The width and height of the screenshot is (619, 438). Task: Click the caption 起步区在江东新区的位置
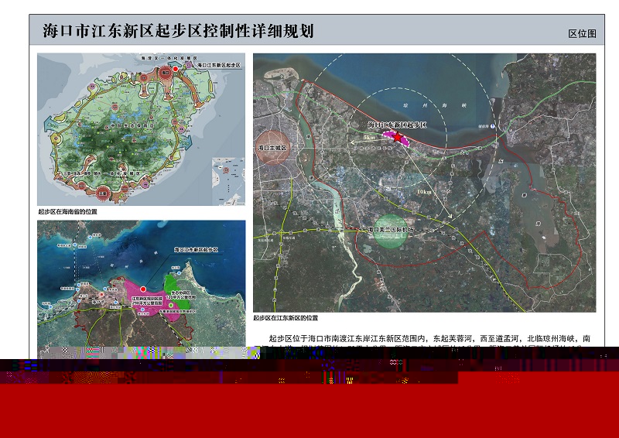pos(286,318)
